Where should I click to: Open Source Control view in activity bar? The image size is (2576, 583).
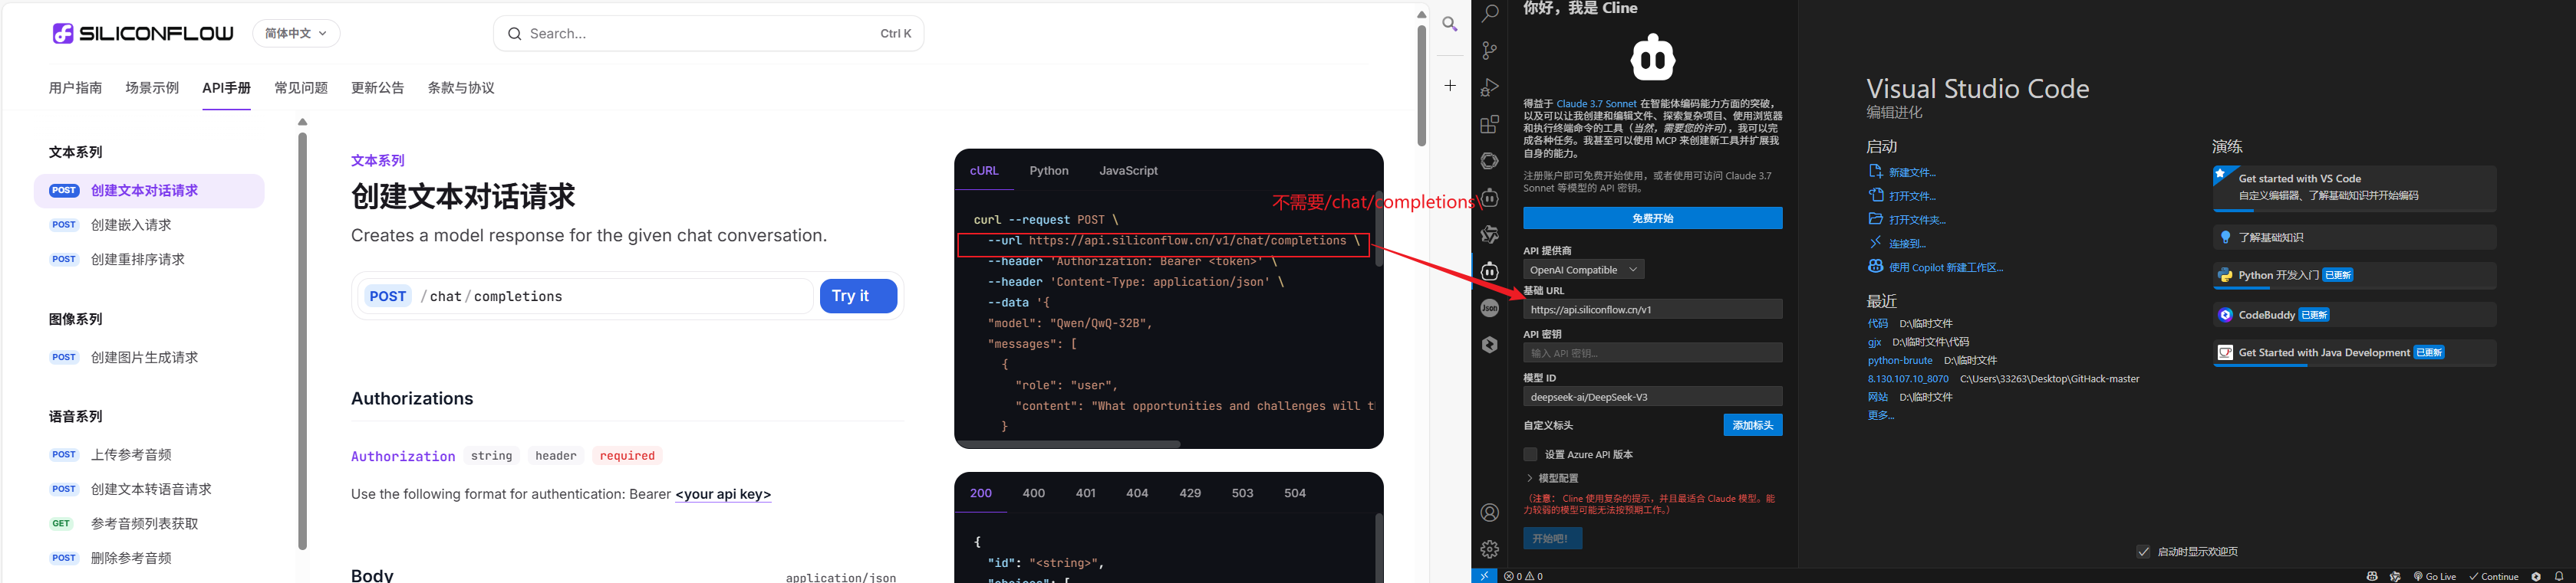1490,51
